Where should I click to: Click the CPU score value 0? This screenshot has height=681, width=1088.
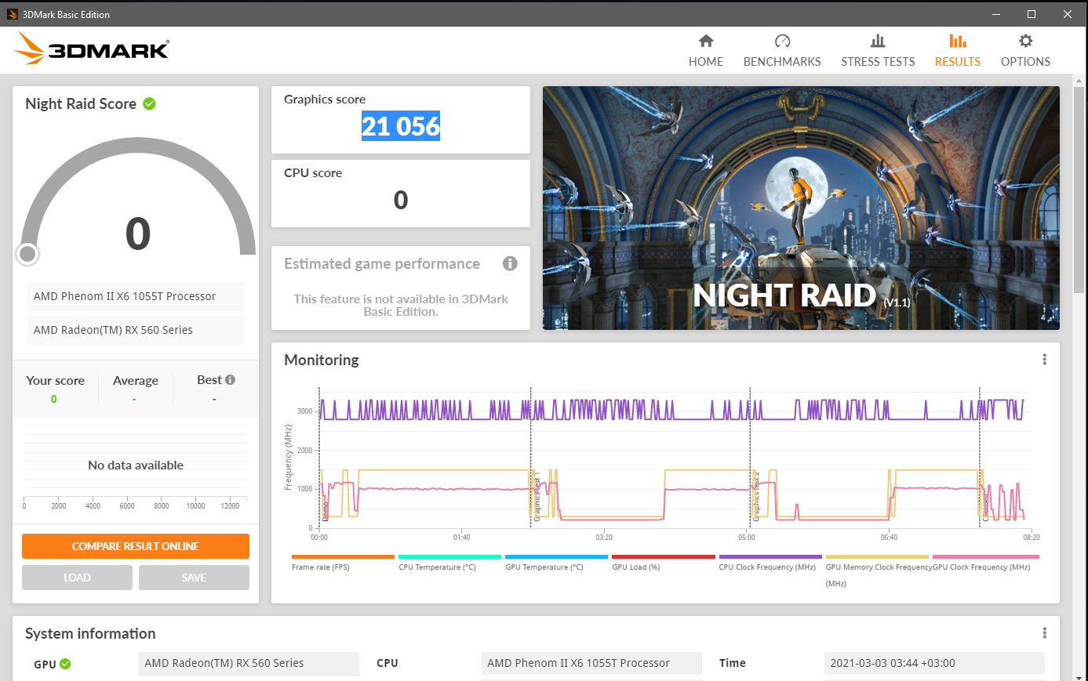click(401, 200)
